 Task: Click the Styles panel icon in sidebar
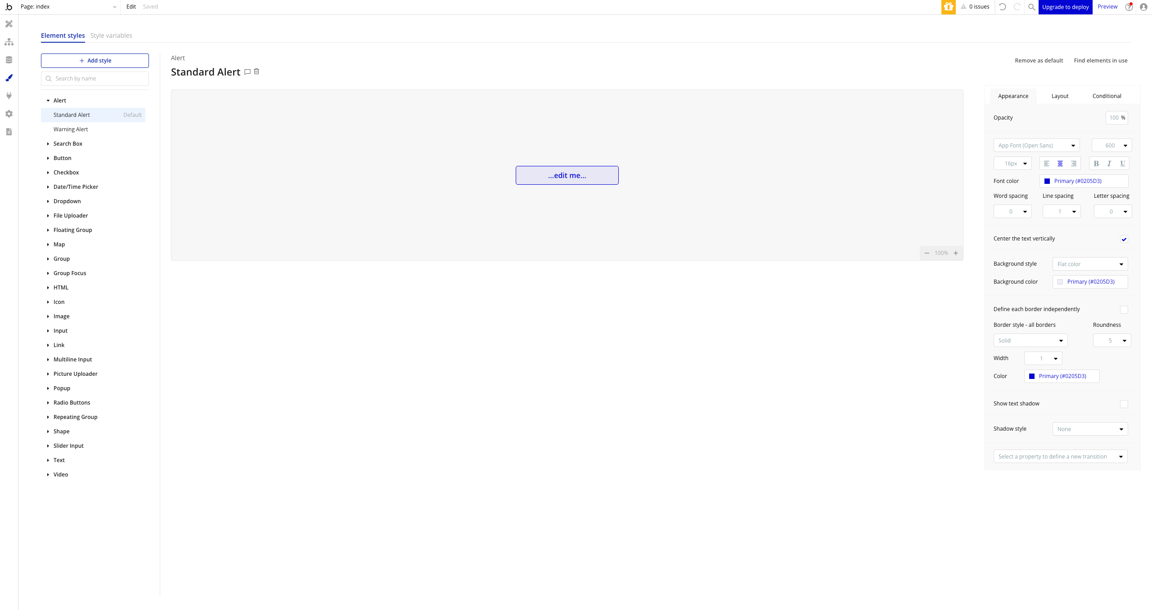tap(9, 78)
